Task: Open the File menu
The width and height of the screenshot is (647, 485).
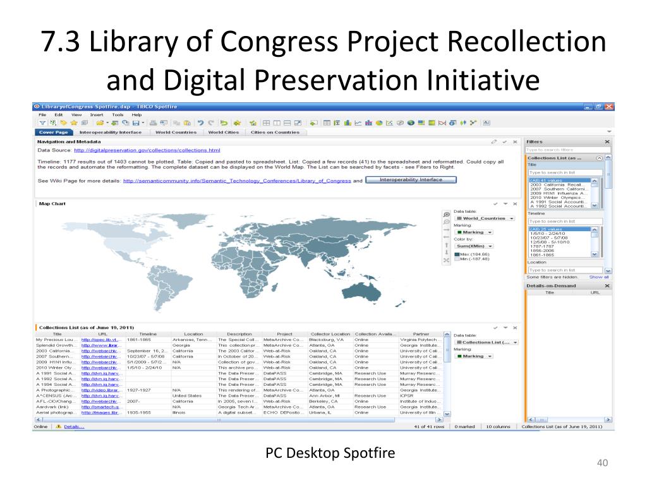Action: 42,115
